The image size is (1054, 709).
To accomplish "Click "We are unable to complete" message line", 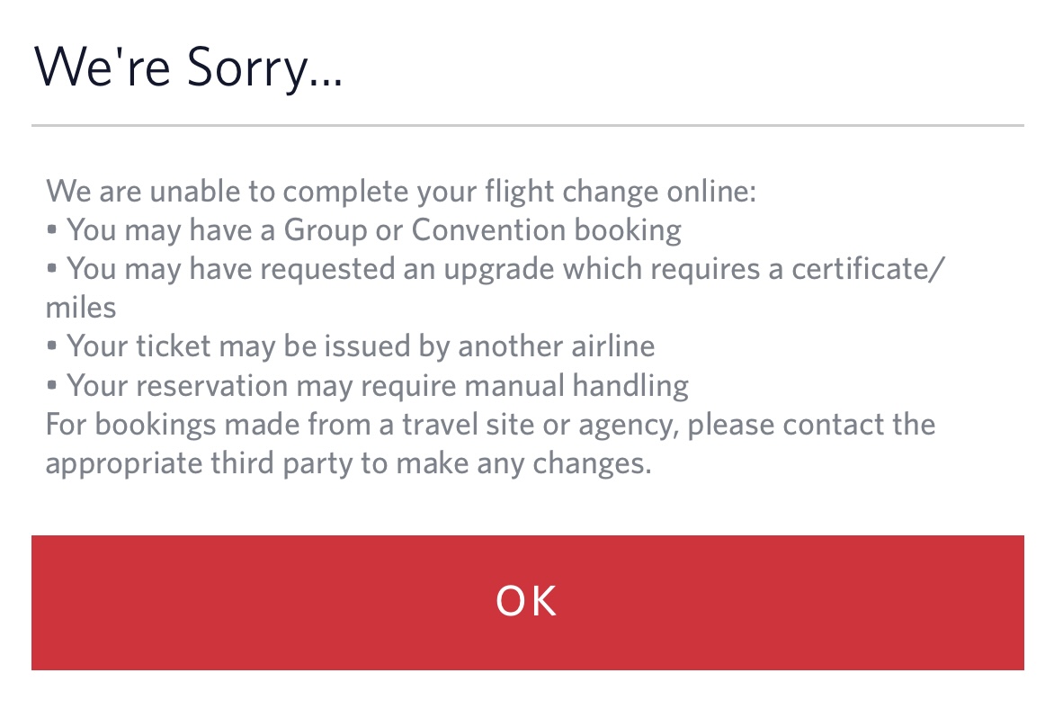I will (x=401, y=192).
